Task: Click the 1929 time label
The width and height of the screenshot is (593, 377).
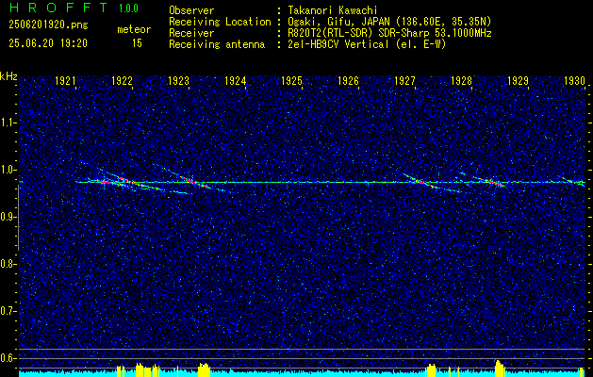Action: pos(518,80)
